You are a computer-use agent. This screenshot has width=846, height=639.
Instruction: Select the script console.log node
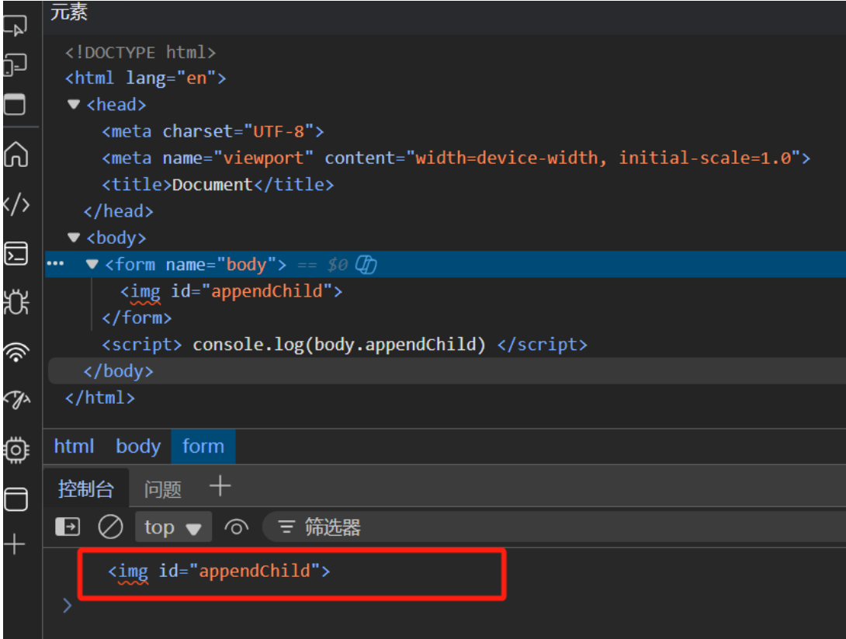point(345,344)
